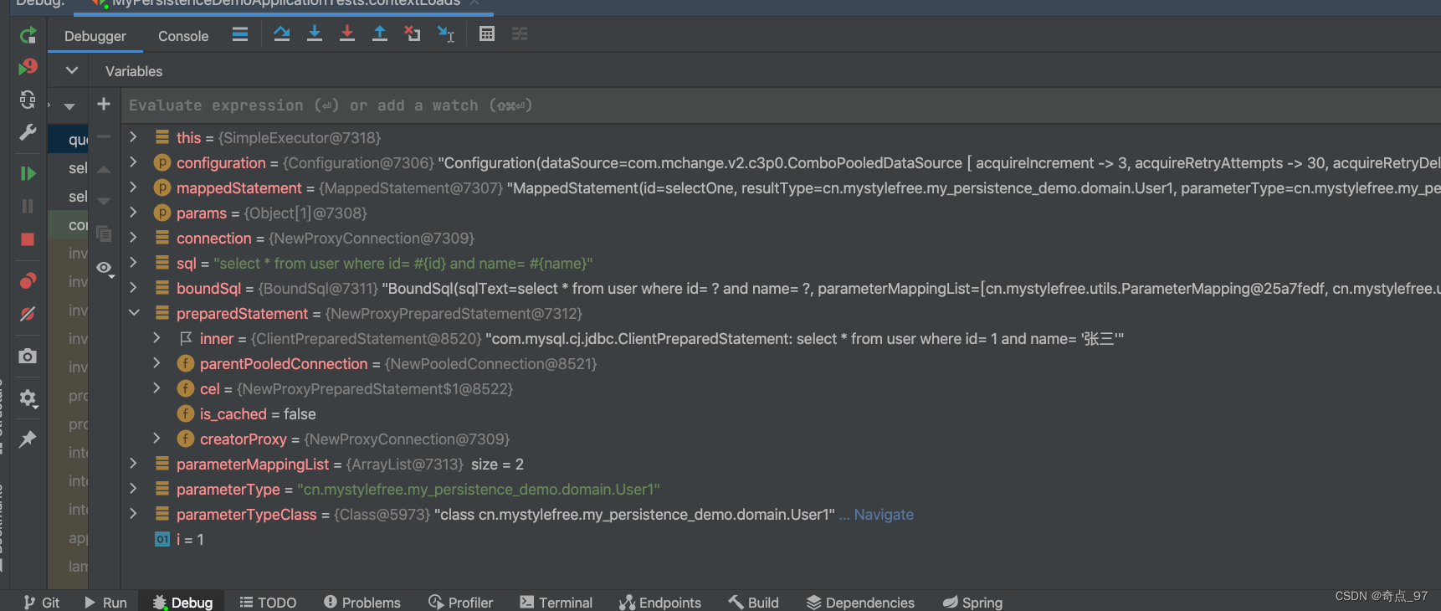
Task: Expand the parameterTypeClass node
Action: tap(133, 513)
